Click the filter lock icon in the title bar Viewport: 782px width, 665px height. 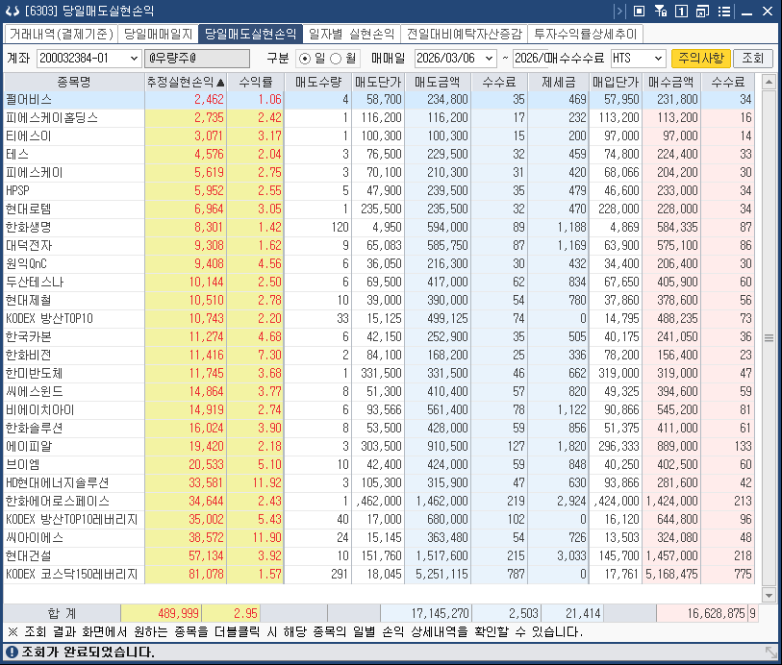(x=661, y=12)
